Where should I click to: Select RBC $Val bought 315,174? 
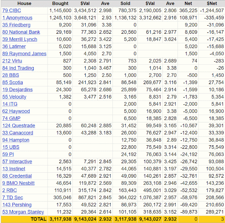87,190
